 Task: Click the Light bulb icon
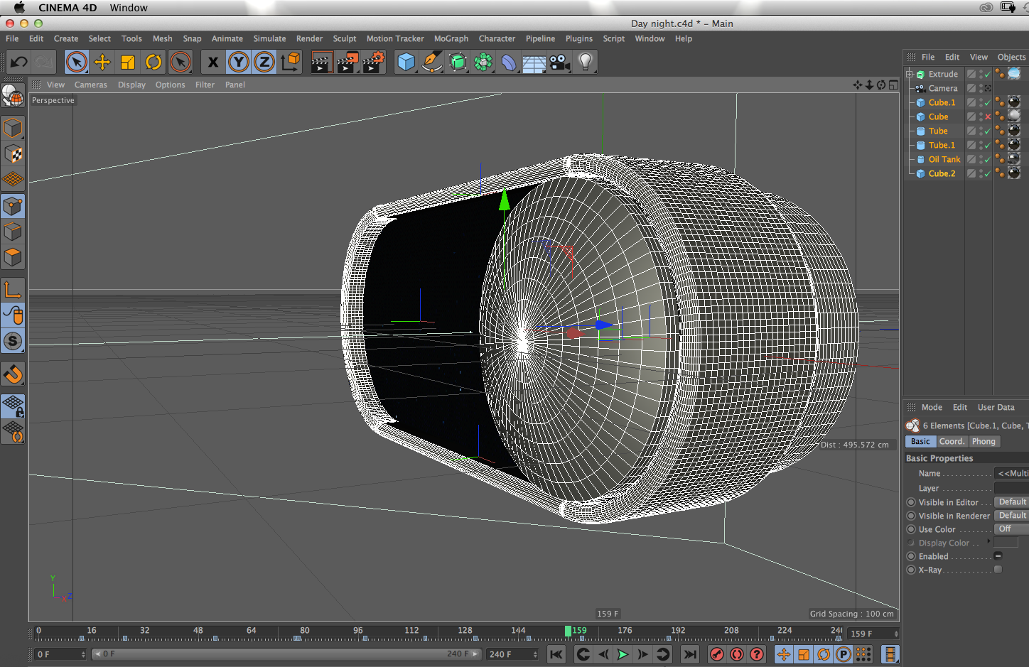click(x=586, y=63)
